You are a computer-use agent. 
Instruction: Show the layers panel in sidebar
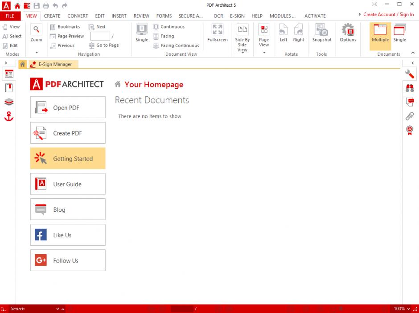9,102
